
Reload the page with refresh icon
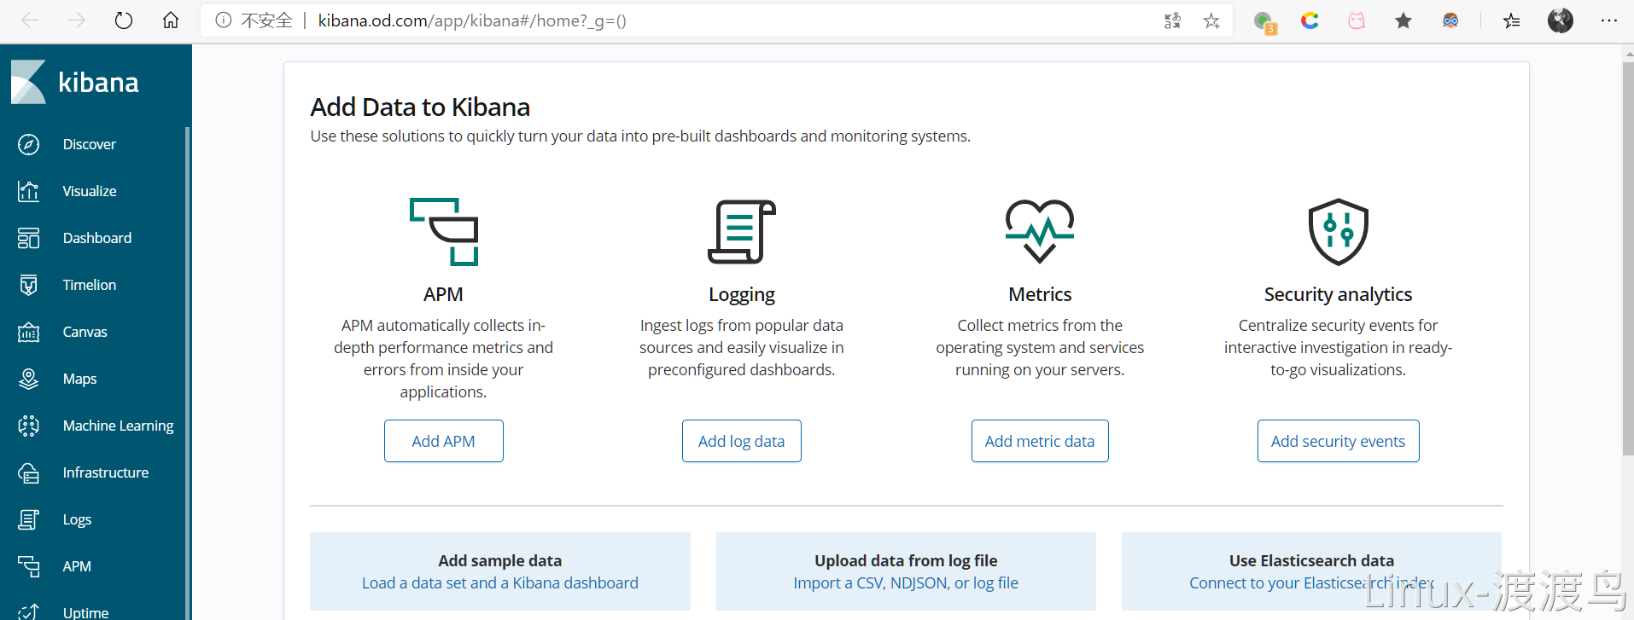click(x=124, y=20)
